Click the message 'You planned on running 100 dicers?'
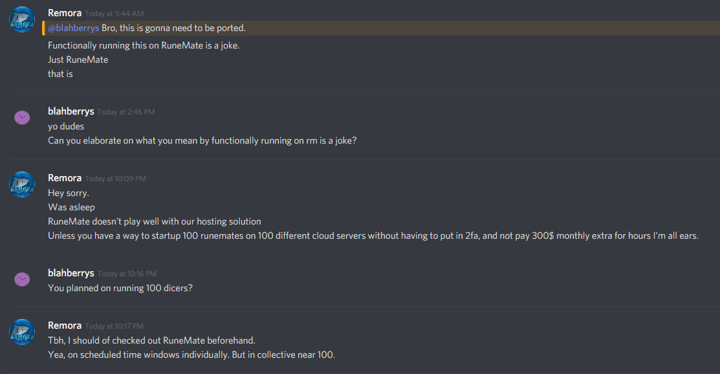This screenshot has height=374, width=720. tap(120, 288)
